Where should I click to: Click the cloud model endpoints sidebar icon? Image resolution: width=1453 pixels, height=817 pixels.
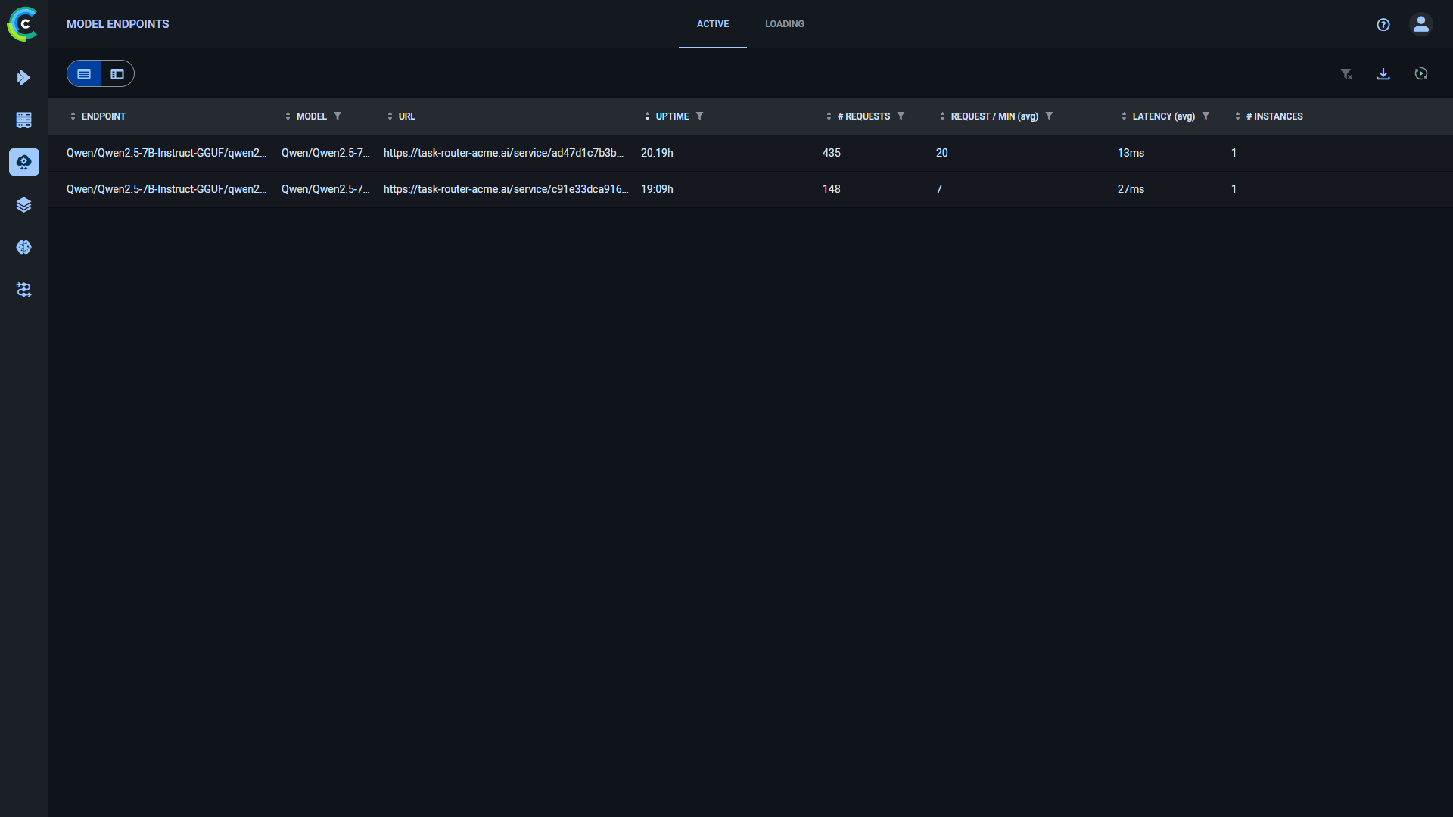pyautogui.click(x=24, y=162)
